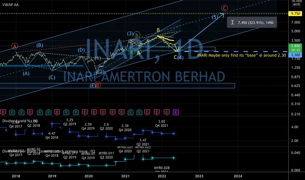Viewport: 305px width, 180px height.
Task: Select the (4) wave label
Action: [x=180, y=57]
